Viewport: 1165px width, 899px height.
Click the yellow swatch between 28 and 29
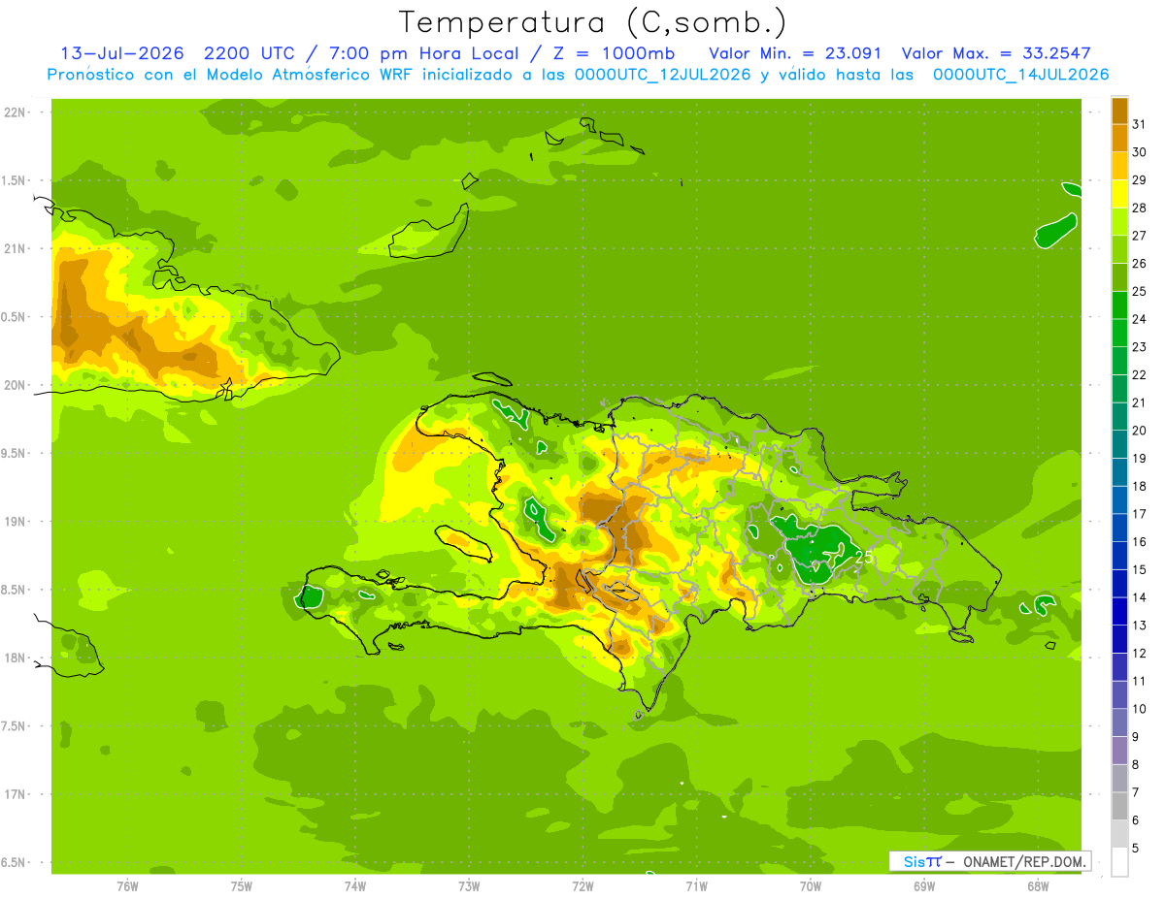(x=1119, y=194)
